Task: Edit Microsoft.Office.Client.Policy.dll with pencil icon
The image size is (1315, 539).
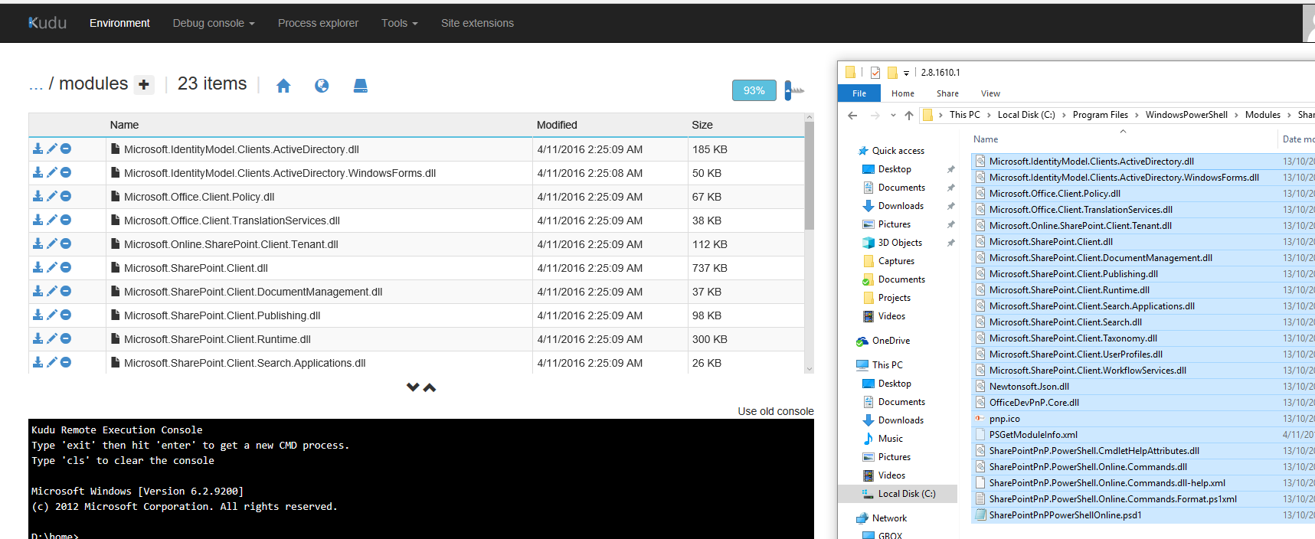Action: click(x=52, y=196)
